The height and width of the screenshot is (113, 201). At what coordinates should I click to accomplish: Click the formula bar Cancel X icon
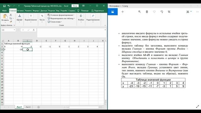23,30
